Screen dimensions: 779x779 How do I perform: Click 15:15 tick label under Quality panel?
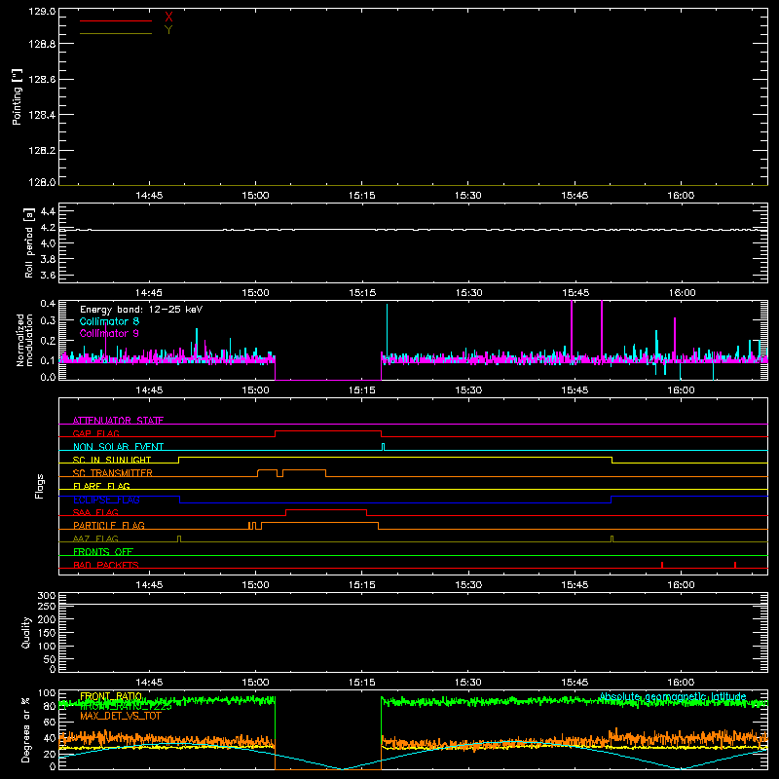[362, 683]
